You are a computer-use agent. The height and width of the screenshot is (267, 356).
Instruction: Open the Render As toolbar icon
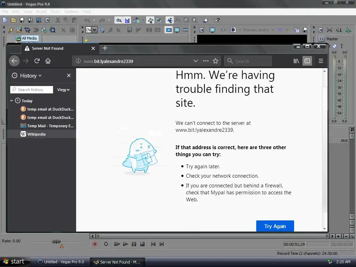click(x=39, y=20)
